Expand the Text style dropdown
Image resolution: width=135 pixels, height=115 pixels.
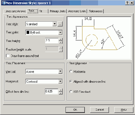point(55,24)
